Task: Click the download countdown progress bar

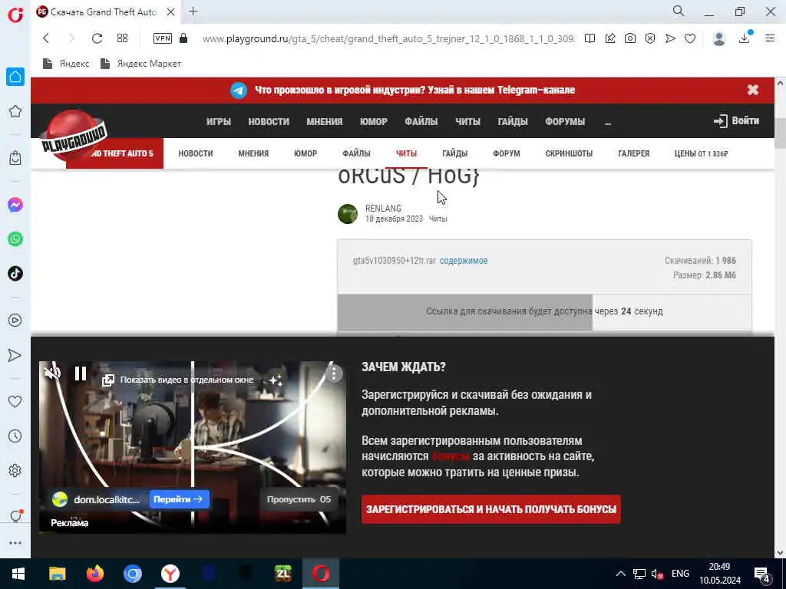Action: tap(544, 311)
